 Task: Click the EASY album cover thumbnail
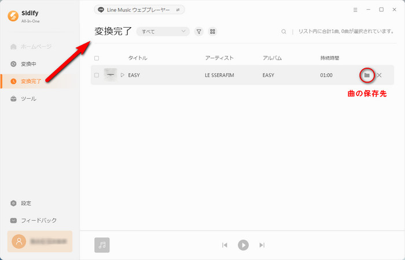coord(111,75)
